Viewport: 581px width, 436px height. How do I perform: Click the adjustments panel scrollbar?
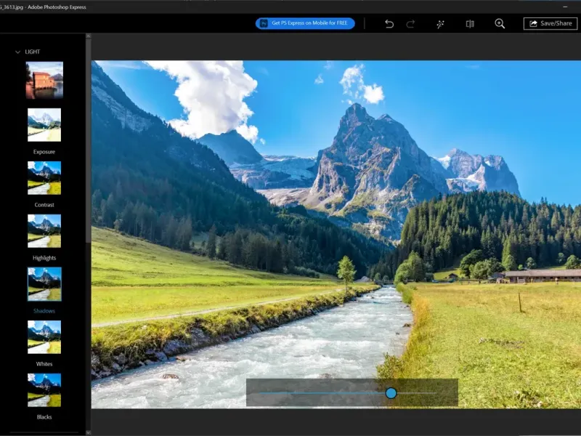tap(88, 141)
